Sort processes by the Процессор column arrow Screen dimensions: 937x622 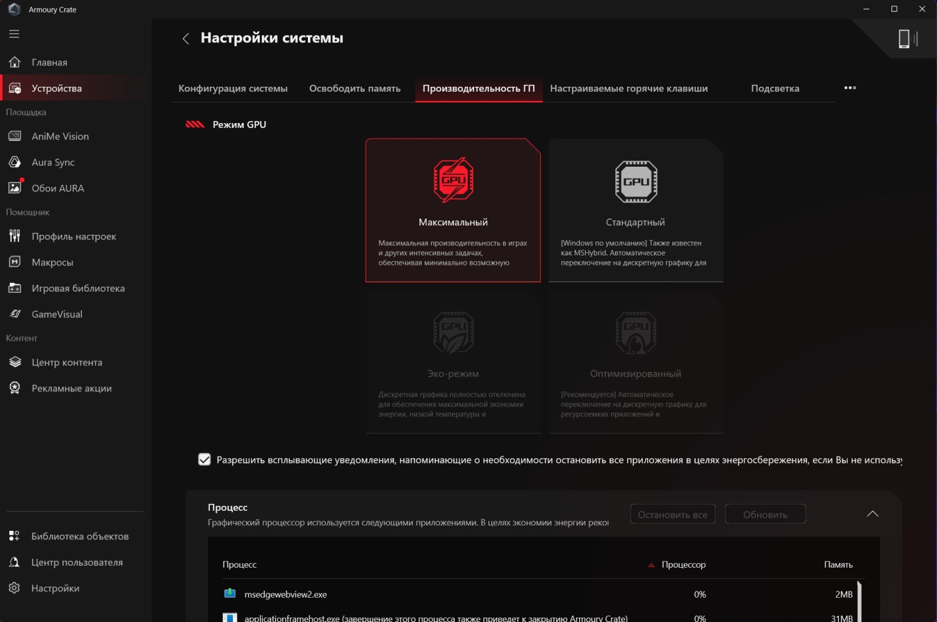[x=651, y=565]
